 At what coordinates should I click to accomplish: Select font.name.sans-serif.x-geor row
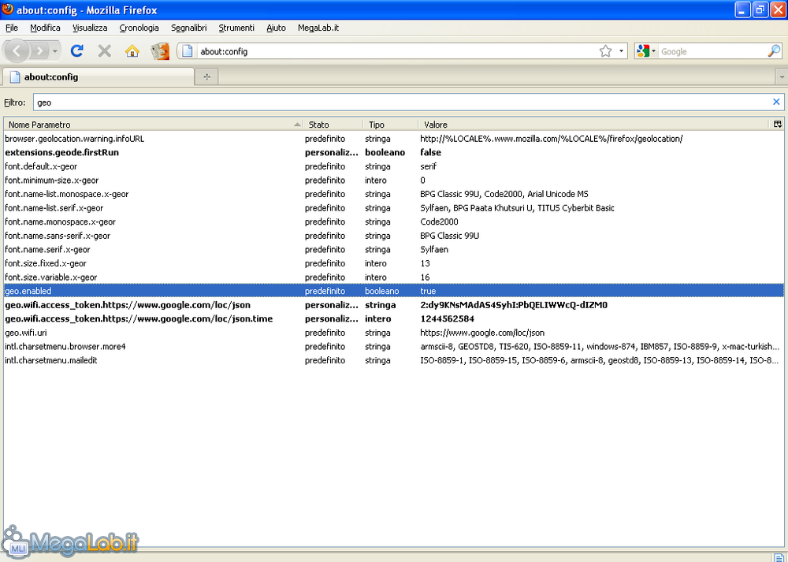tap(394, 236)
